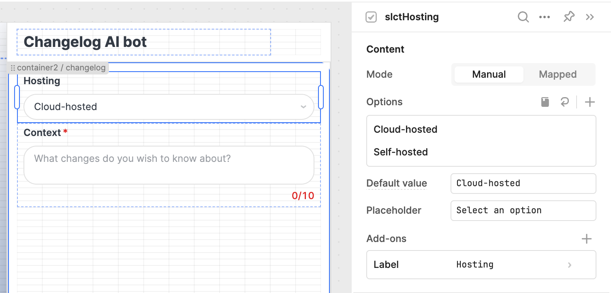Collapse inspector with double chevron icon

click(x=590, y=17)
